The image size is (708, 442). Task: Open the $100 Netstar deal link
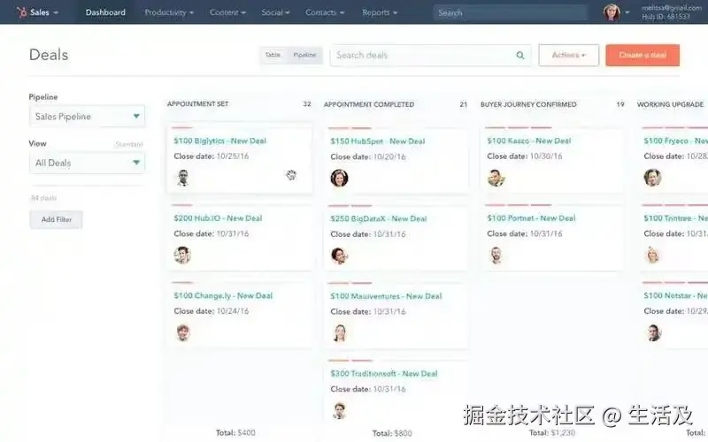tap(675, 296)
